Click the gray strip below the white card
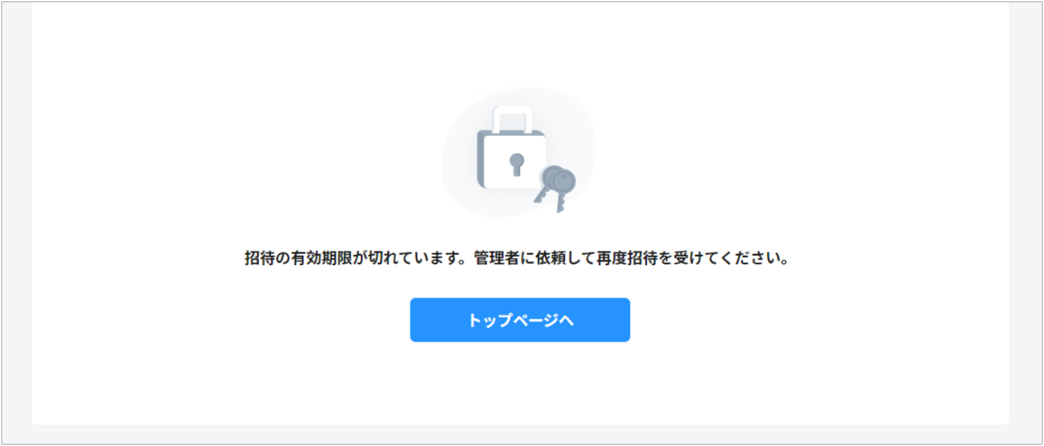Image resolution: width=1044 pixels, height=446 pixels. pyautogui.click(x=520, y=434)
